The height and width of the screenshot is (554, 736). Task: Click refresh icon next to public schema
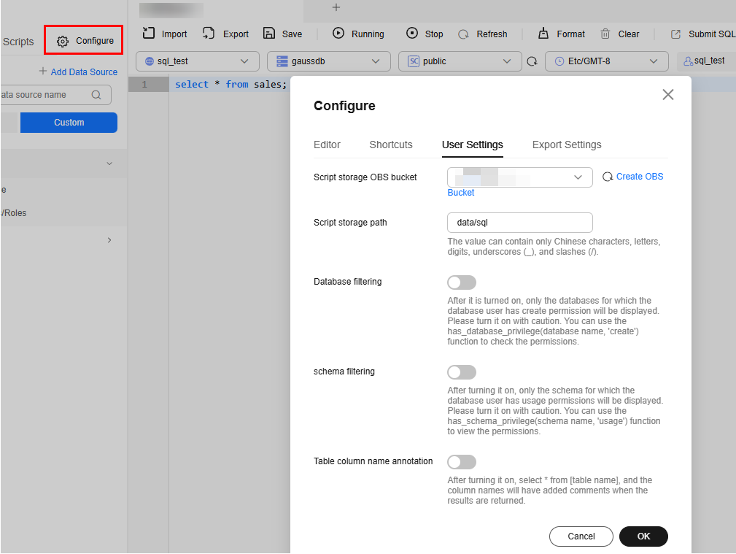tap(532, 61)
